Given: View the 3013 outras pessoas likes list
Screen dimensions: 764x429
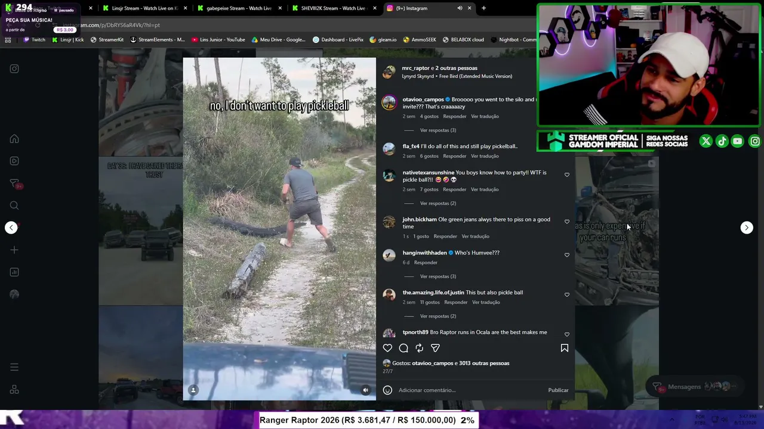Looking at the screenshot, I should (484, 363).
